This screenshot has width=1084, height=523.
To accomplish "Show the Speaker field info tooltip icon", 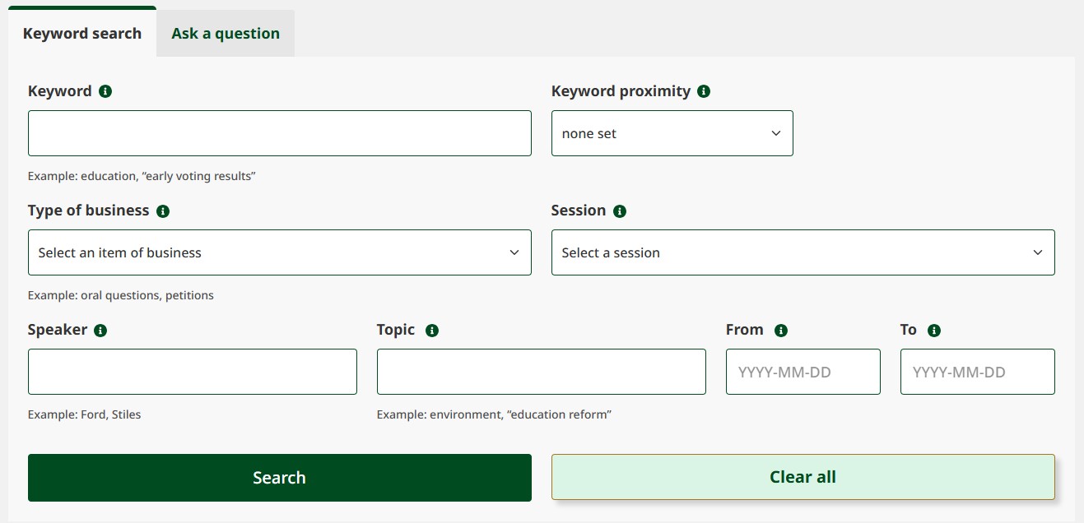I will [100, 331].
